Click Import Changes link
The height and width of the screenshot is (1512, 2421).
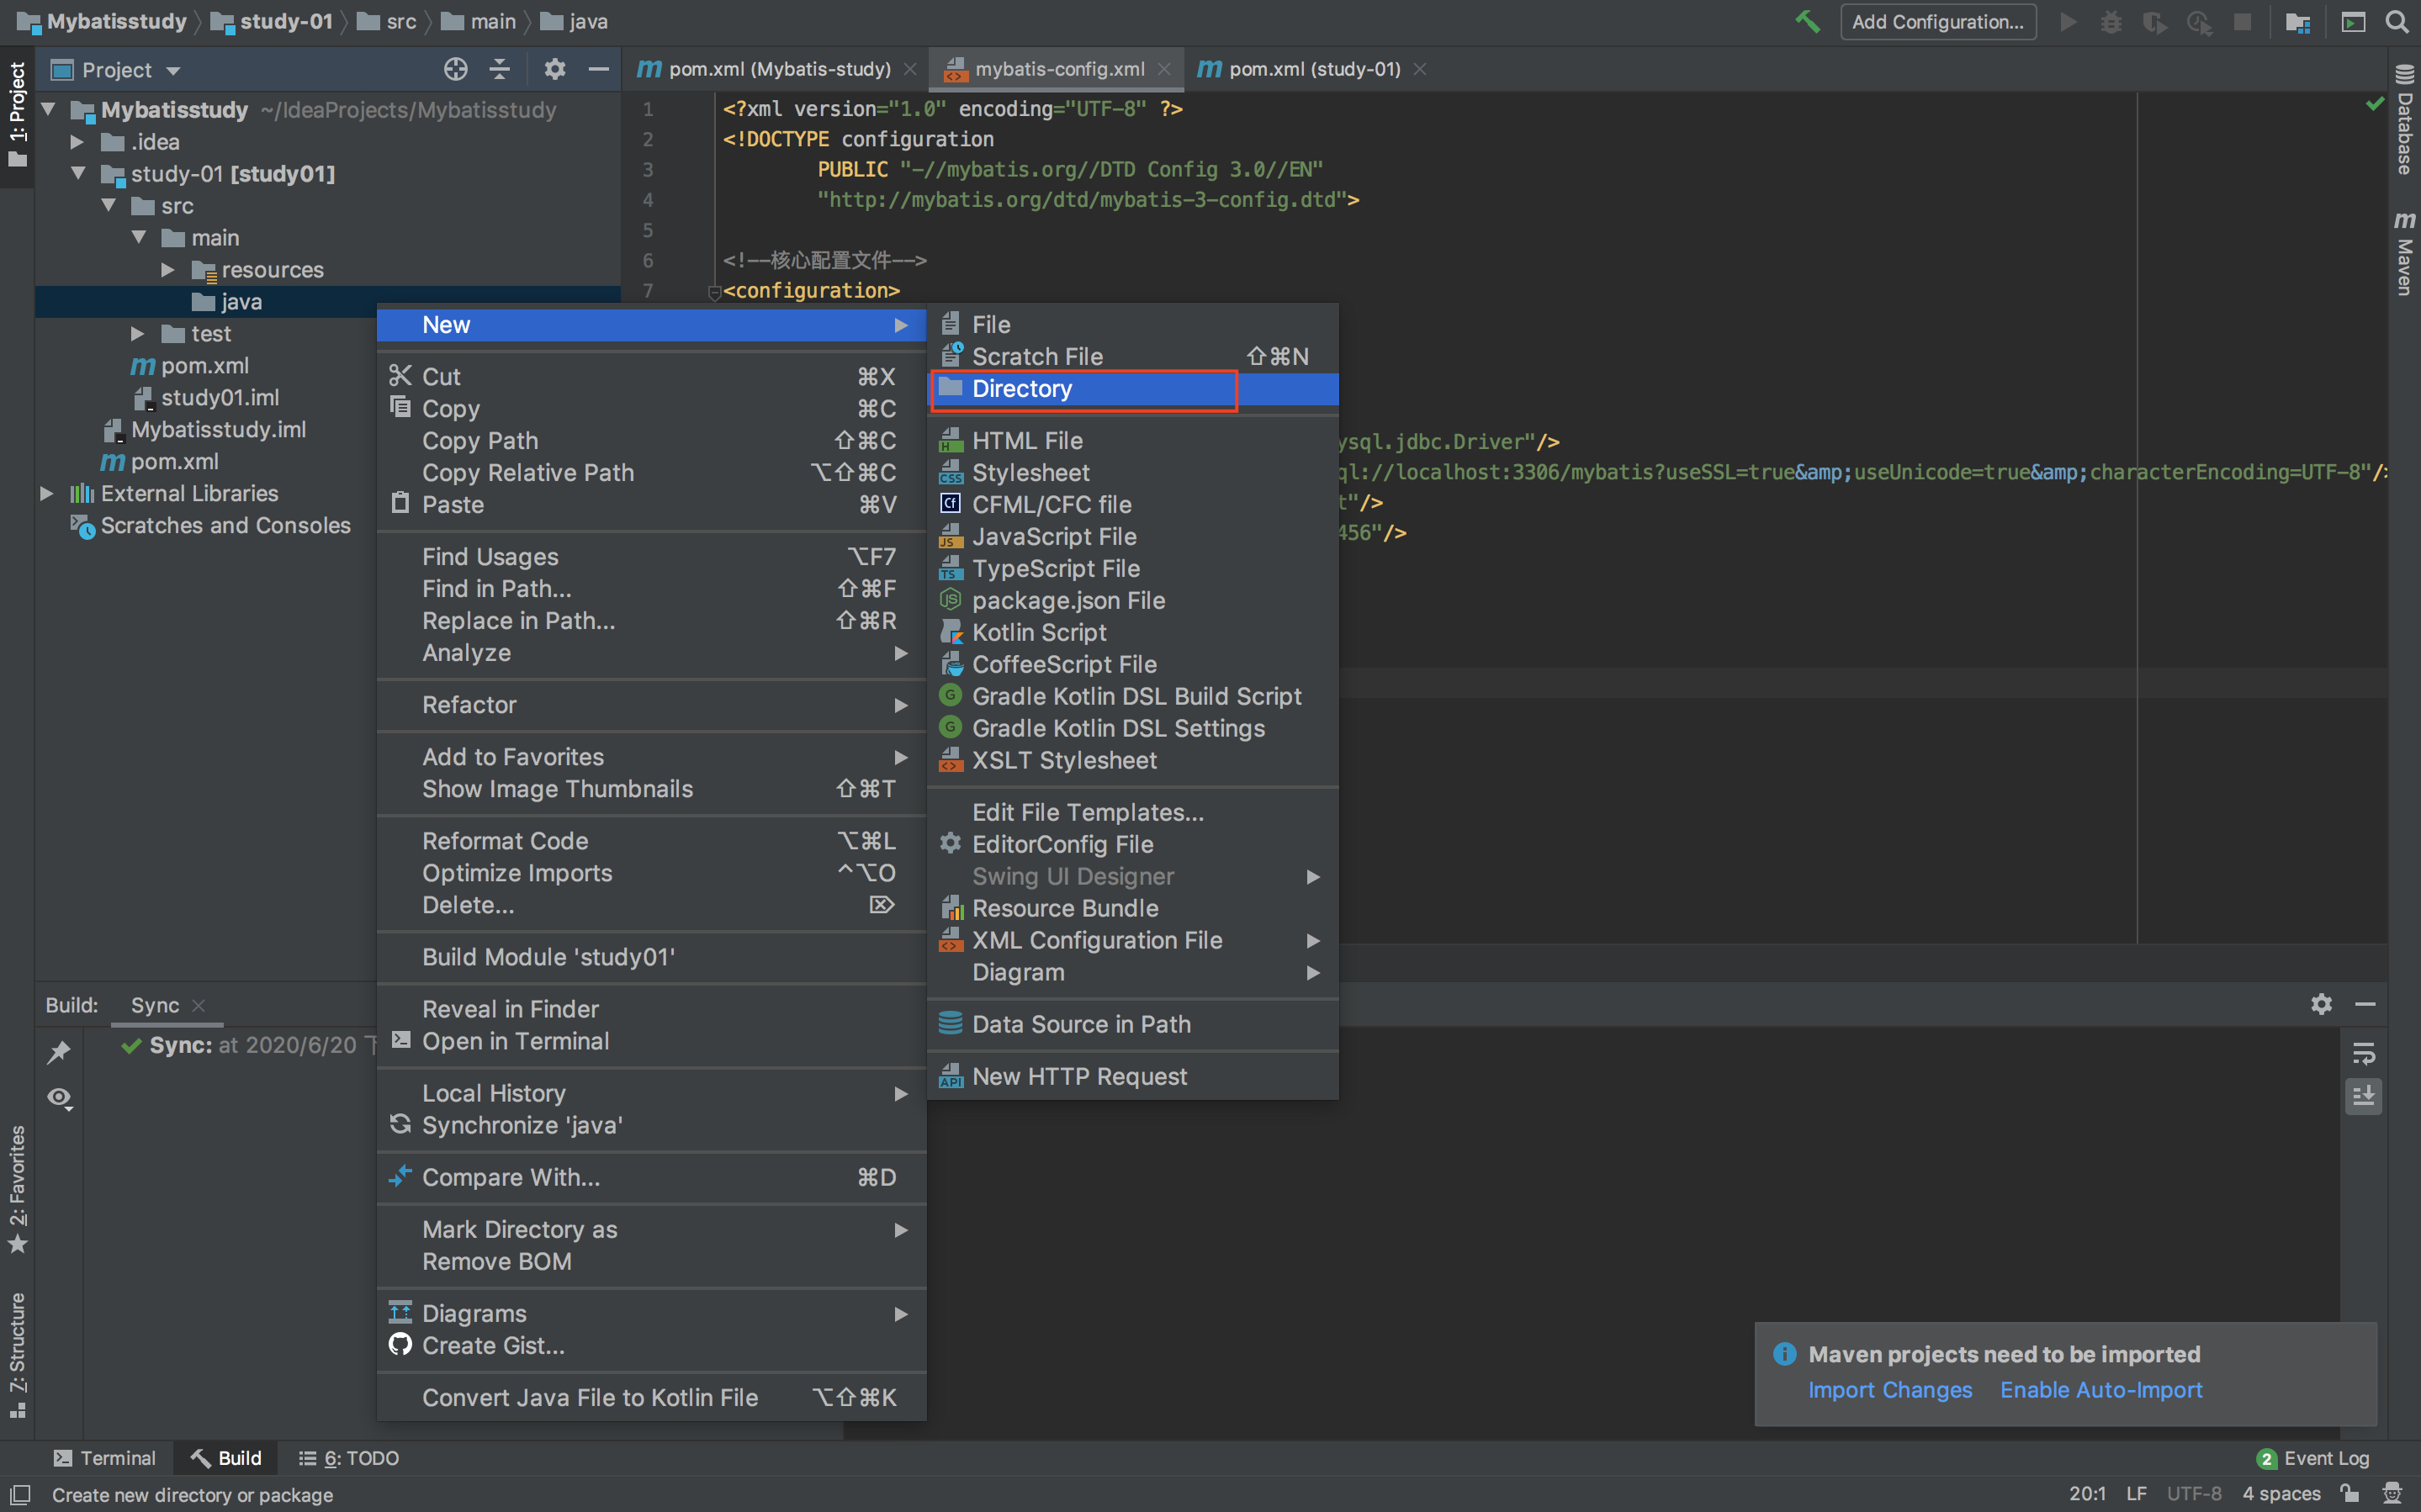click(x=1890, y=1390)
